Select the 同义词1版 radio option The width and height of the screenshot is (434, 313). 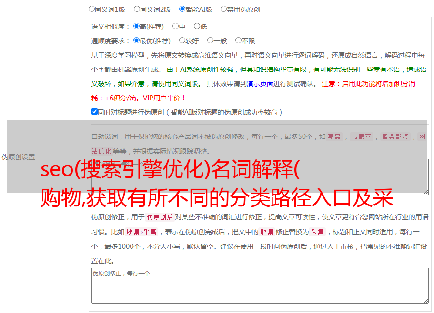point(91,9)
